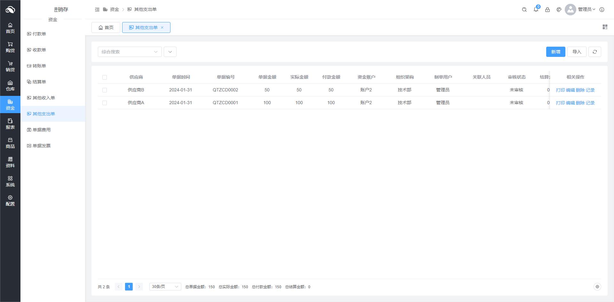The image size is (614, 302).
Task: Open the theme palette icon
Action: (x=559, y=10)
